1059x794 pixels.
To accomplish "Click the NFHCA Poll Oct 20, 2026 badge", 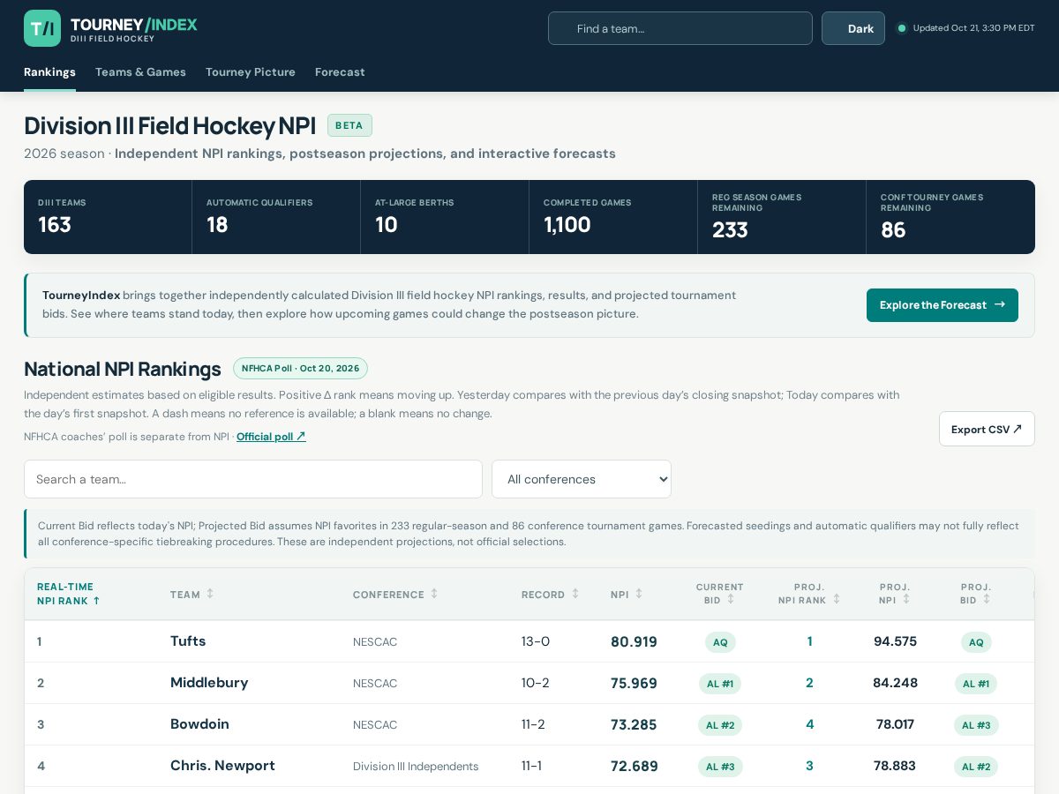I will (x=300, y=369).
